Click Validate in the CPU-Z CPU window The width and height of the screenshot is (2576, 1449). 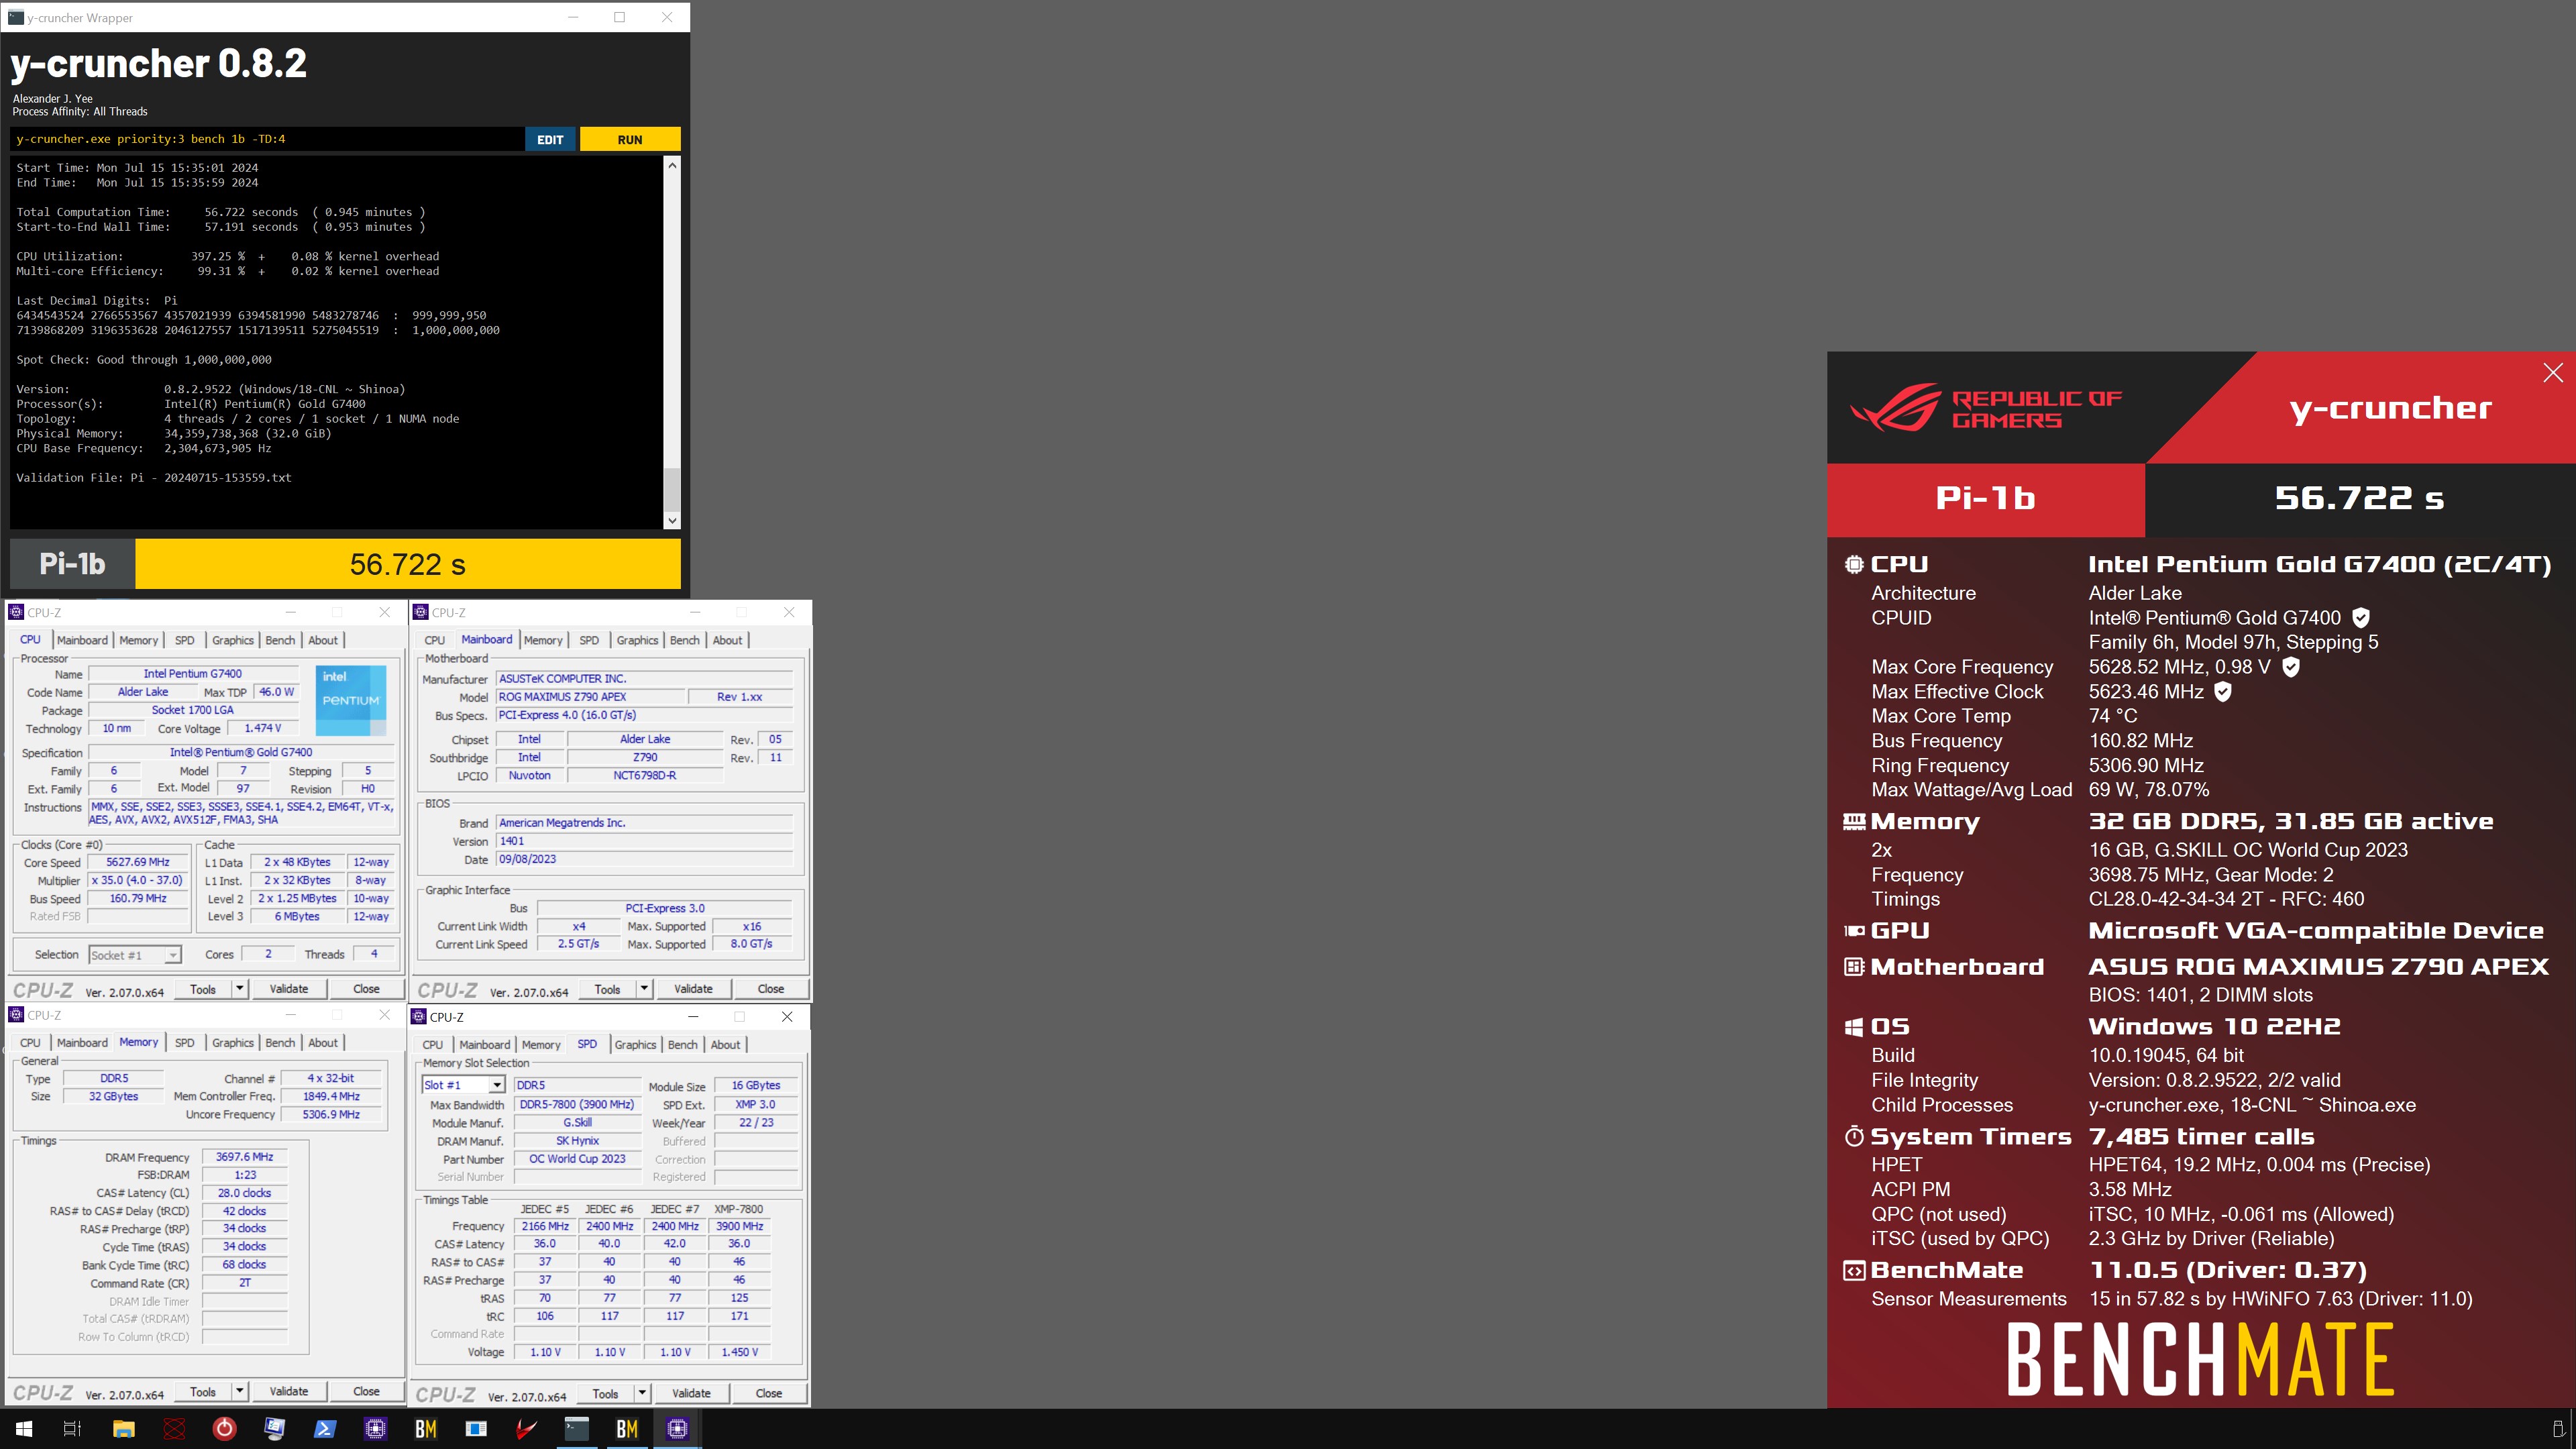[x=289, y=989]
